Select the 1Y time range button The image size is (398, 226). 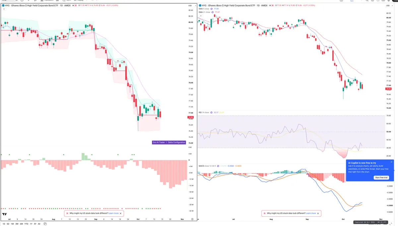click(x=31, y=224)
